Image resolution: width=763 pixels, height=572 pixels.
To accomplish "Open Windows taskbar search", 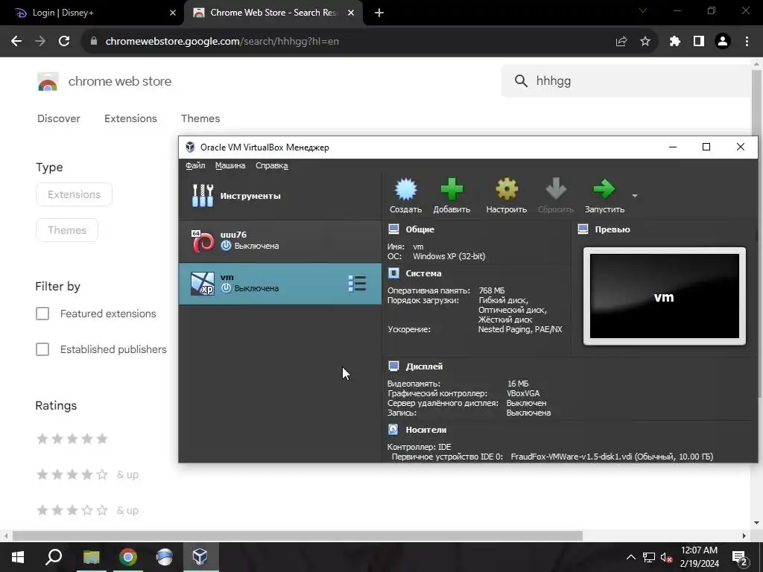I will point(54,557).
